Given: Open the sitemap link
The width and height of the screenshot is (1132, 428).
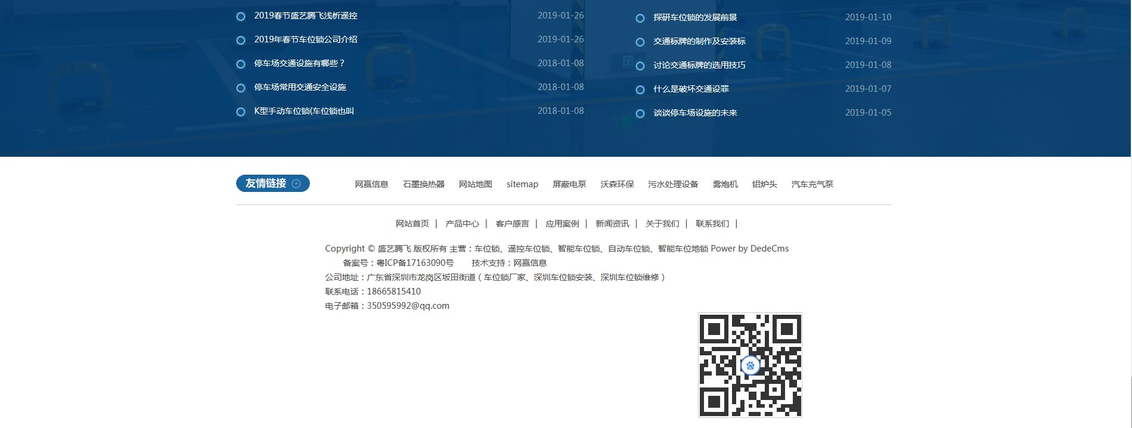Looking at the screenshot, I should [522, 184].
